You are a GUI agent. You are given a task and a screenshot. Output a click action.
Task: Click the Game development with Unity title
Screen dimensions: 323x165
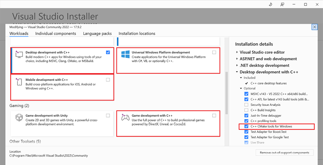click(47, 116)
